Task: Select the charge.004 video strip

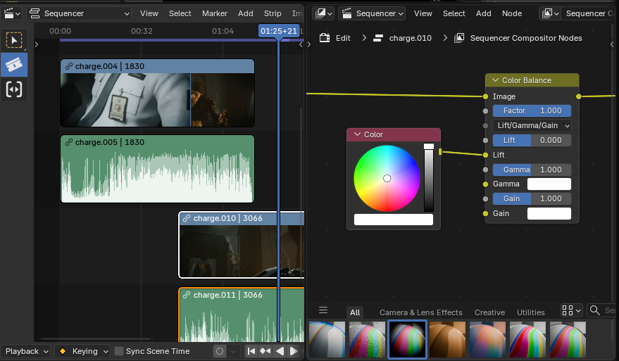Action: [157, 93]
